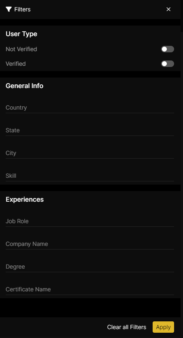Screen dimensions: 183x338
Task: Focus the Degree filter input
Action: pyautogui.click(x=90, y=267)
